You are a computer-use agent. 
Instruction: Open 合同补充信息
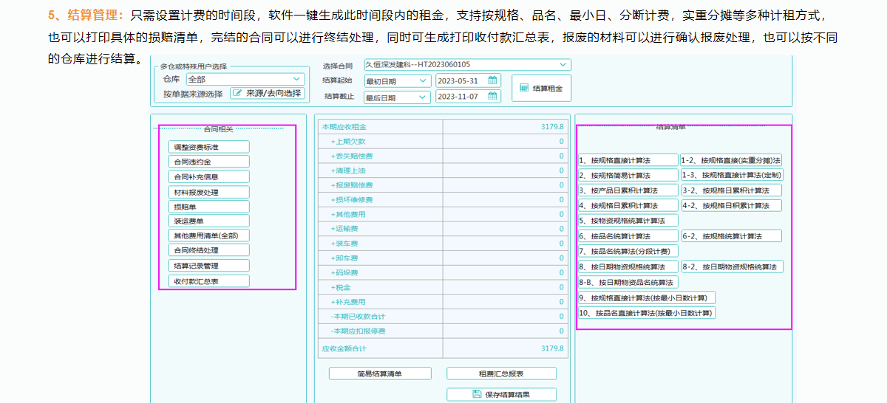[208, 176]
